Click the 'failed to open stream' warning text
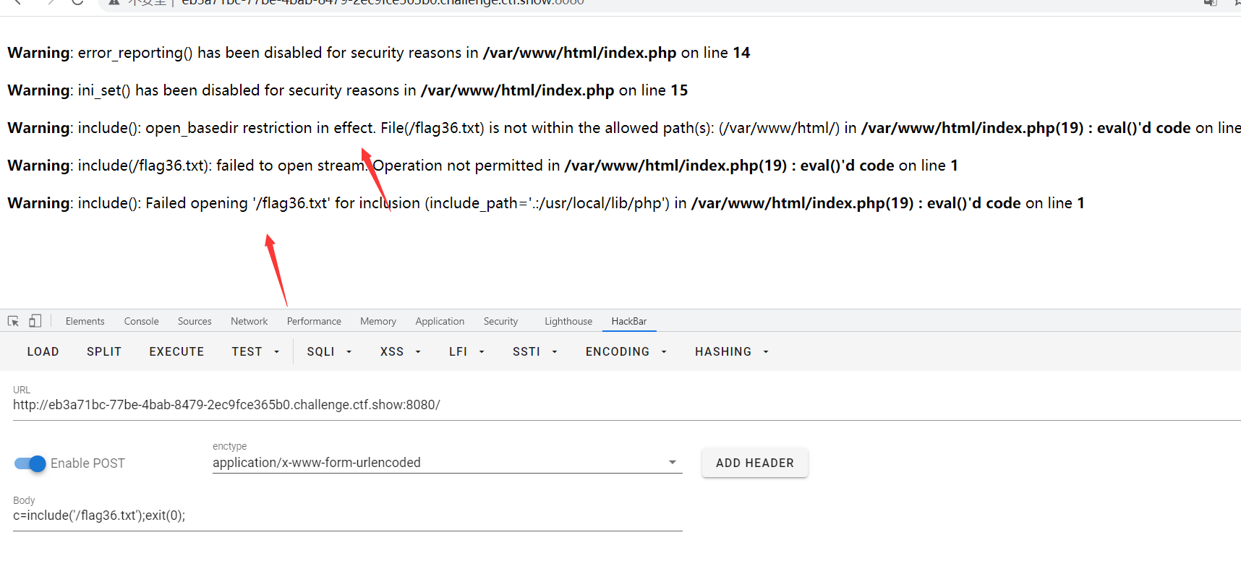The image size is (1241, 569). 482,166
